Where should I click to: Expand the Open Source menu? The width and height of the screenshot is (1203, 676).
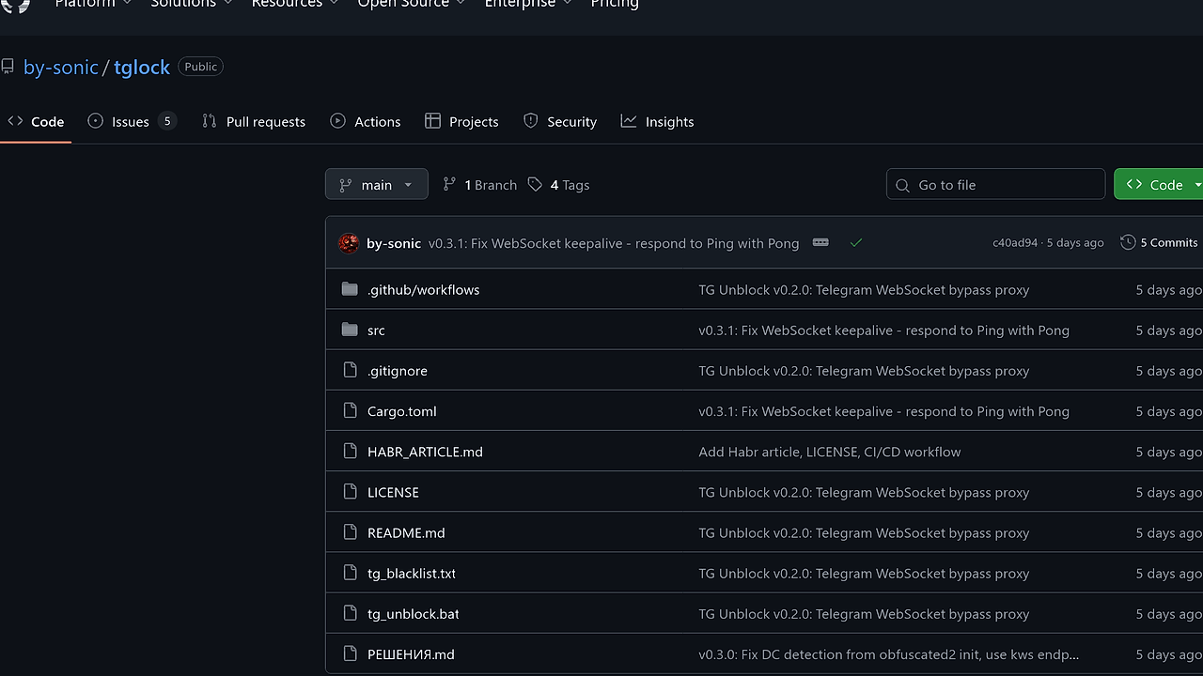(411, 4)
